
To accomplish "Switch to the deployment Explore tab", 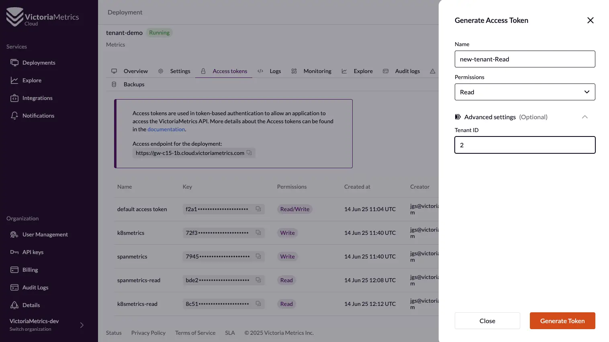I will point(357,71).
